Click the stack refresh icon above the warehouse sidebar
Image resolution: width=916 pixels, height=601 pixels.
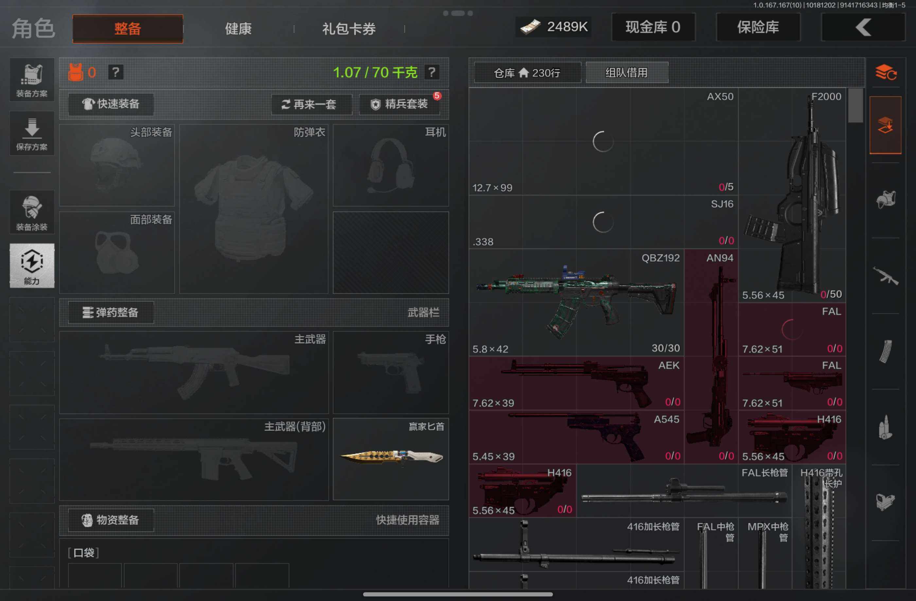[x=885, y=72]
